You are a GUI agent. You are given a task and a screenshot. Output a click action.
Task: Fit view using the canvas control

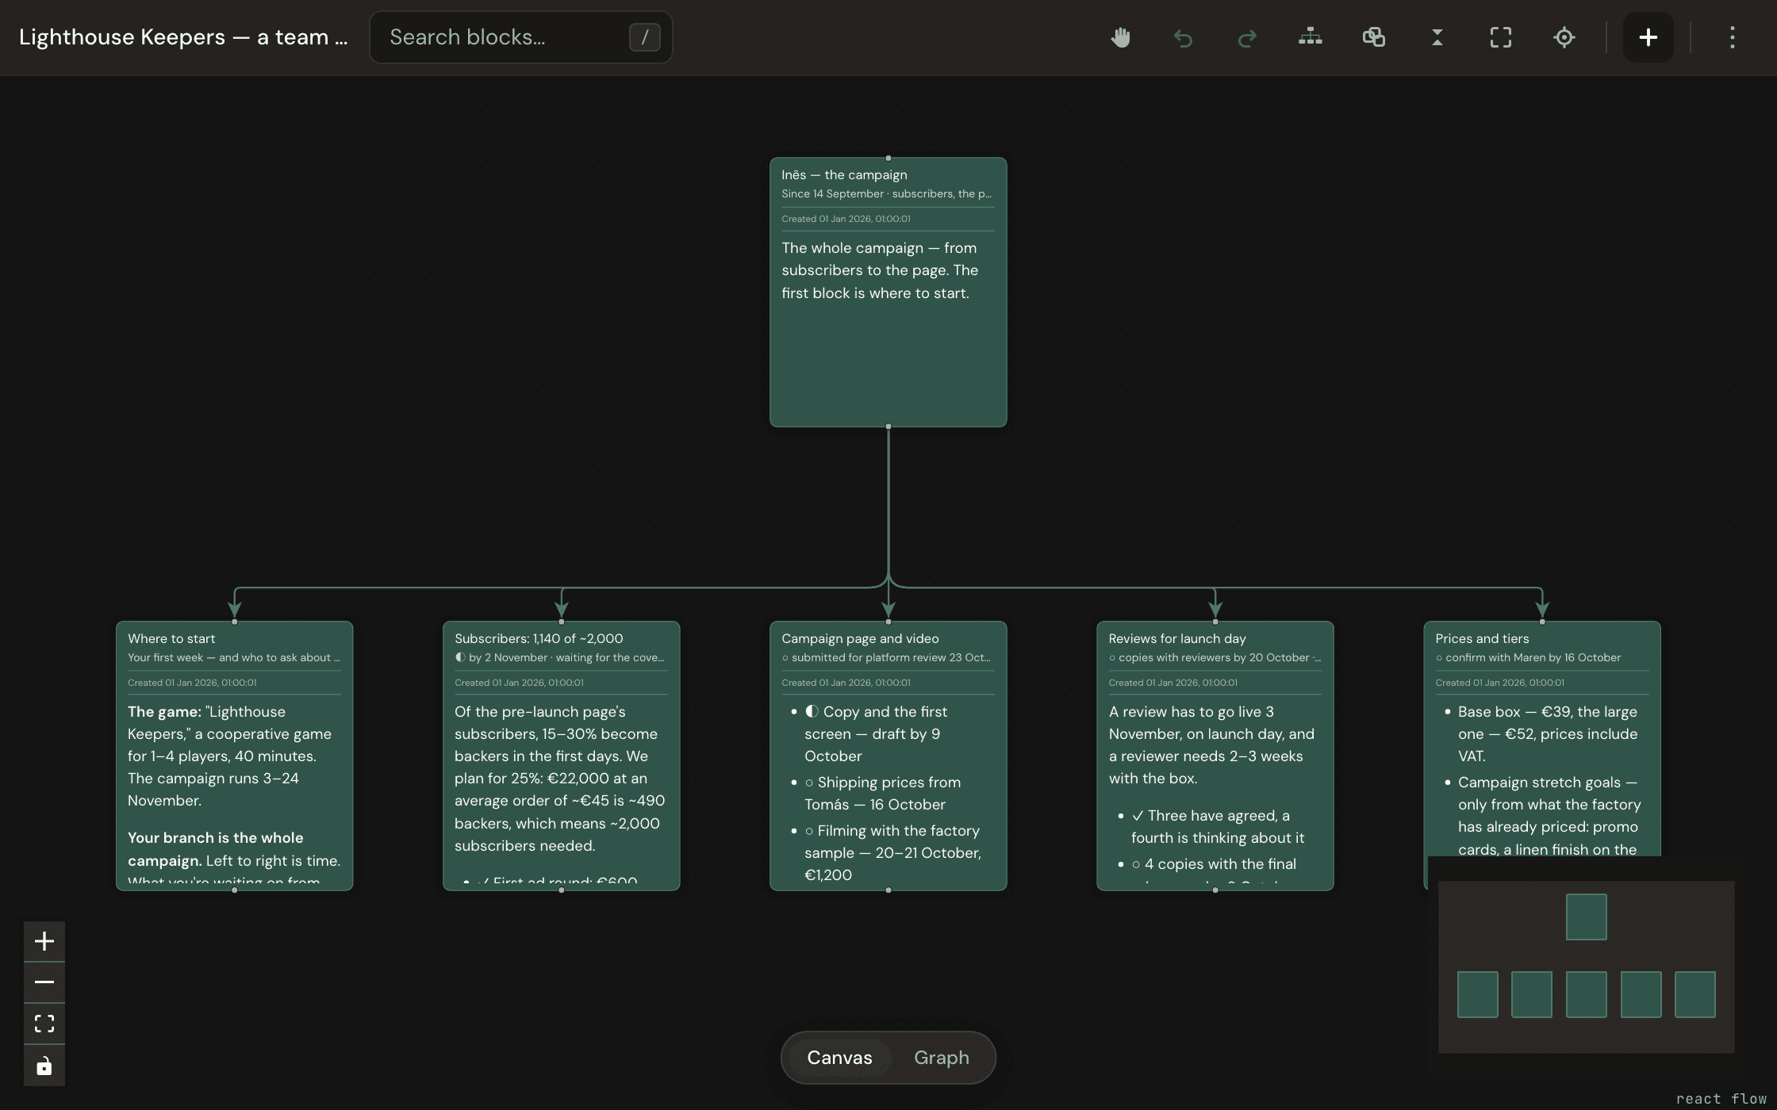click(44, 1024)
